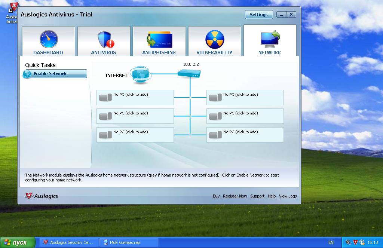This screenshot has height=248, width=383.
Task: Open the Antiphishing tab
Action: 159,41
